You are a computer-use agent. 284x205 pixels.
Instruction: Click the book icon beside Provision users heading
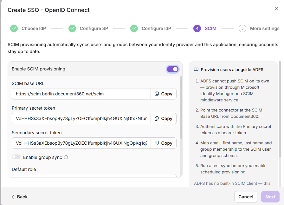196,69
